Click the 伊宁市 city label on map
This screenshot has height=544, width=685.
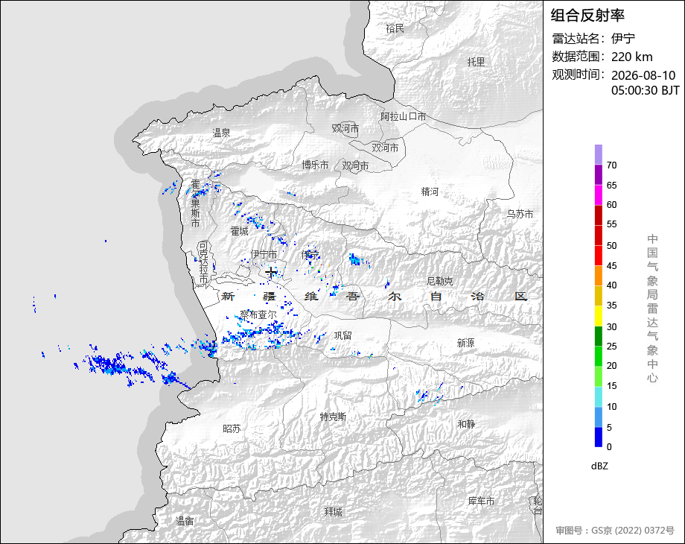pos(264,254)
